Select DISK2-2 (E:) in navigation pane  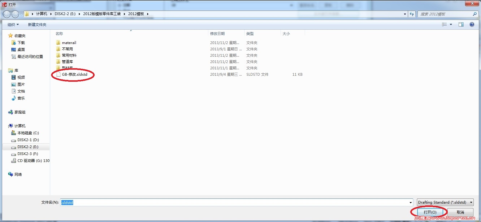pyautogui.click(x=28, y=147)
